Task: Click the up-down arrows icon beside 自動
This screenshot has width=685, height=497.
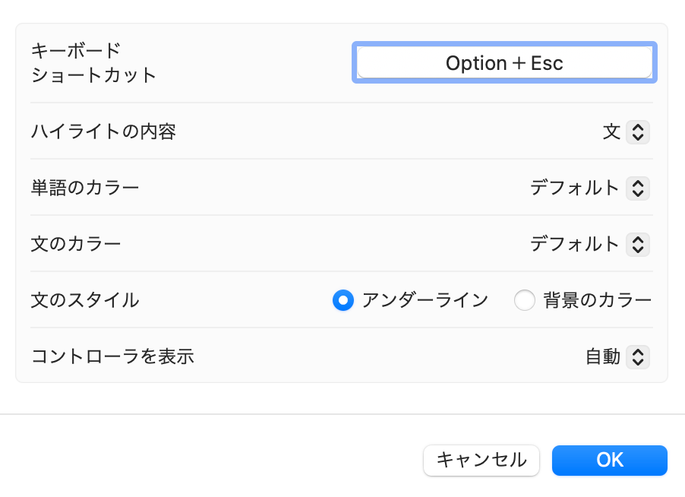Action: (638, 356)
